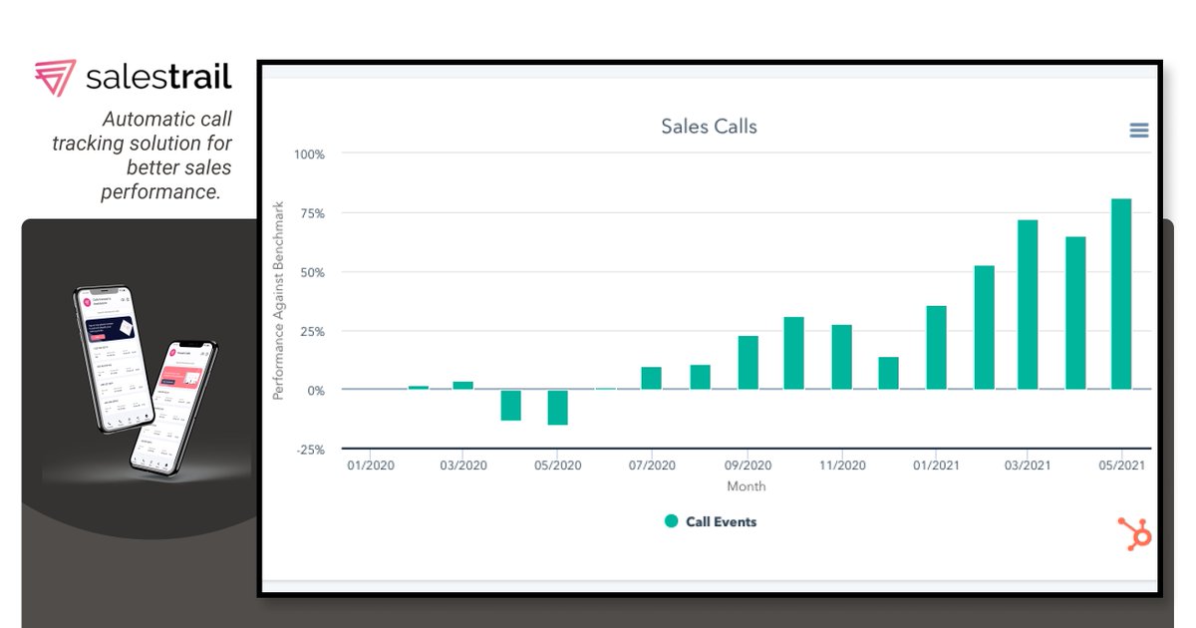Click the 25% y-axis label
Viewport: 1196px width, 628px height.
pyautogui.click(x=312, y=331)
